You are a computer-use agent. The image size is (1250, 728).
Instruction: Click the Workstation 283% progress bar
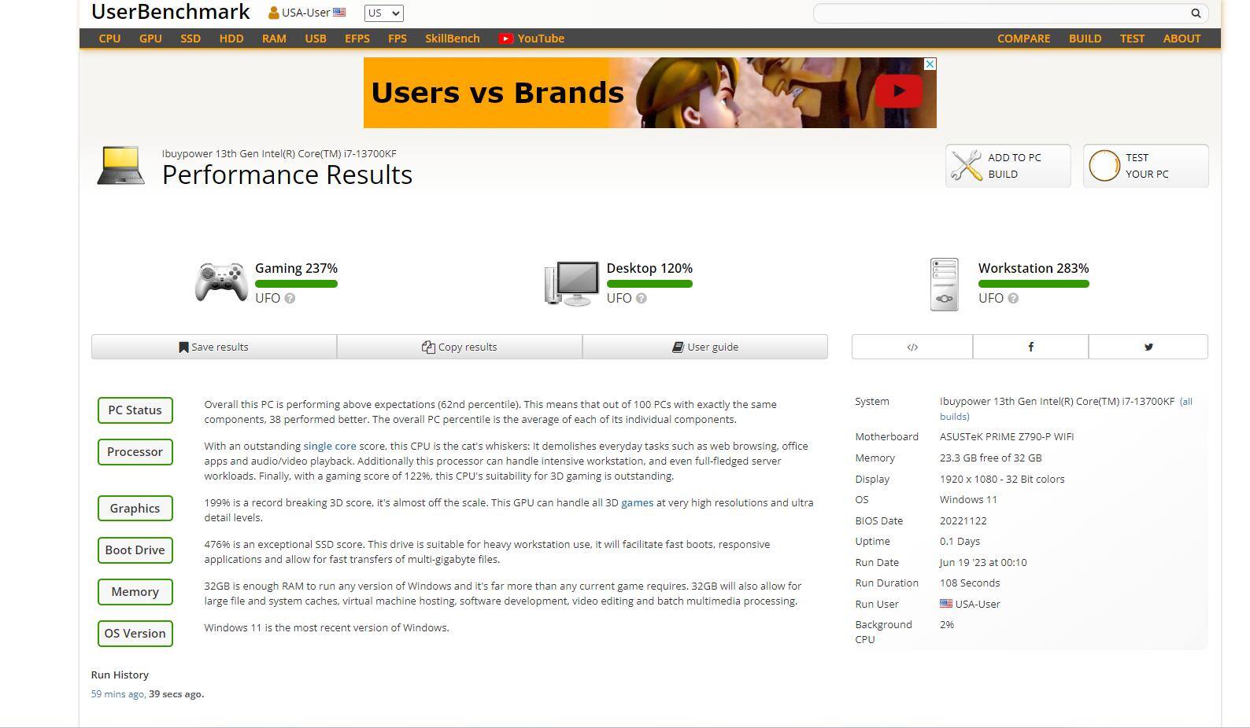[1034, 284]
